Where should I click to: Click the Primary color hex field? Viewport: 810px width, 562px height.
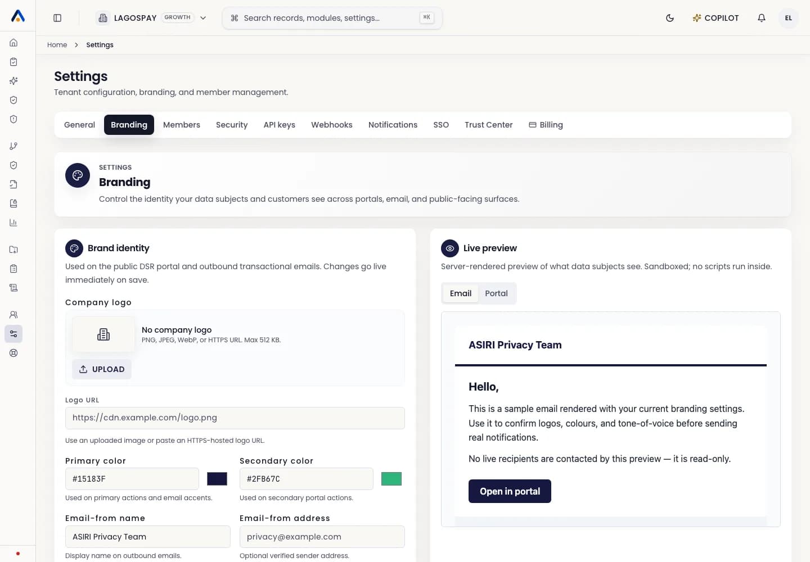[132, 479]
